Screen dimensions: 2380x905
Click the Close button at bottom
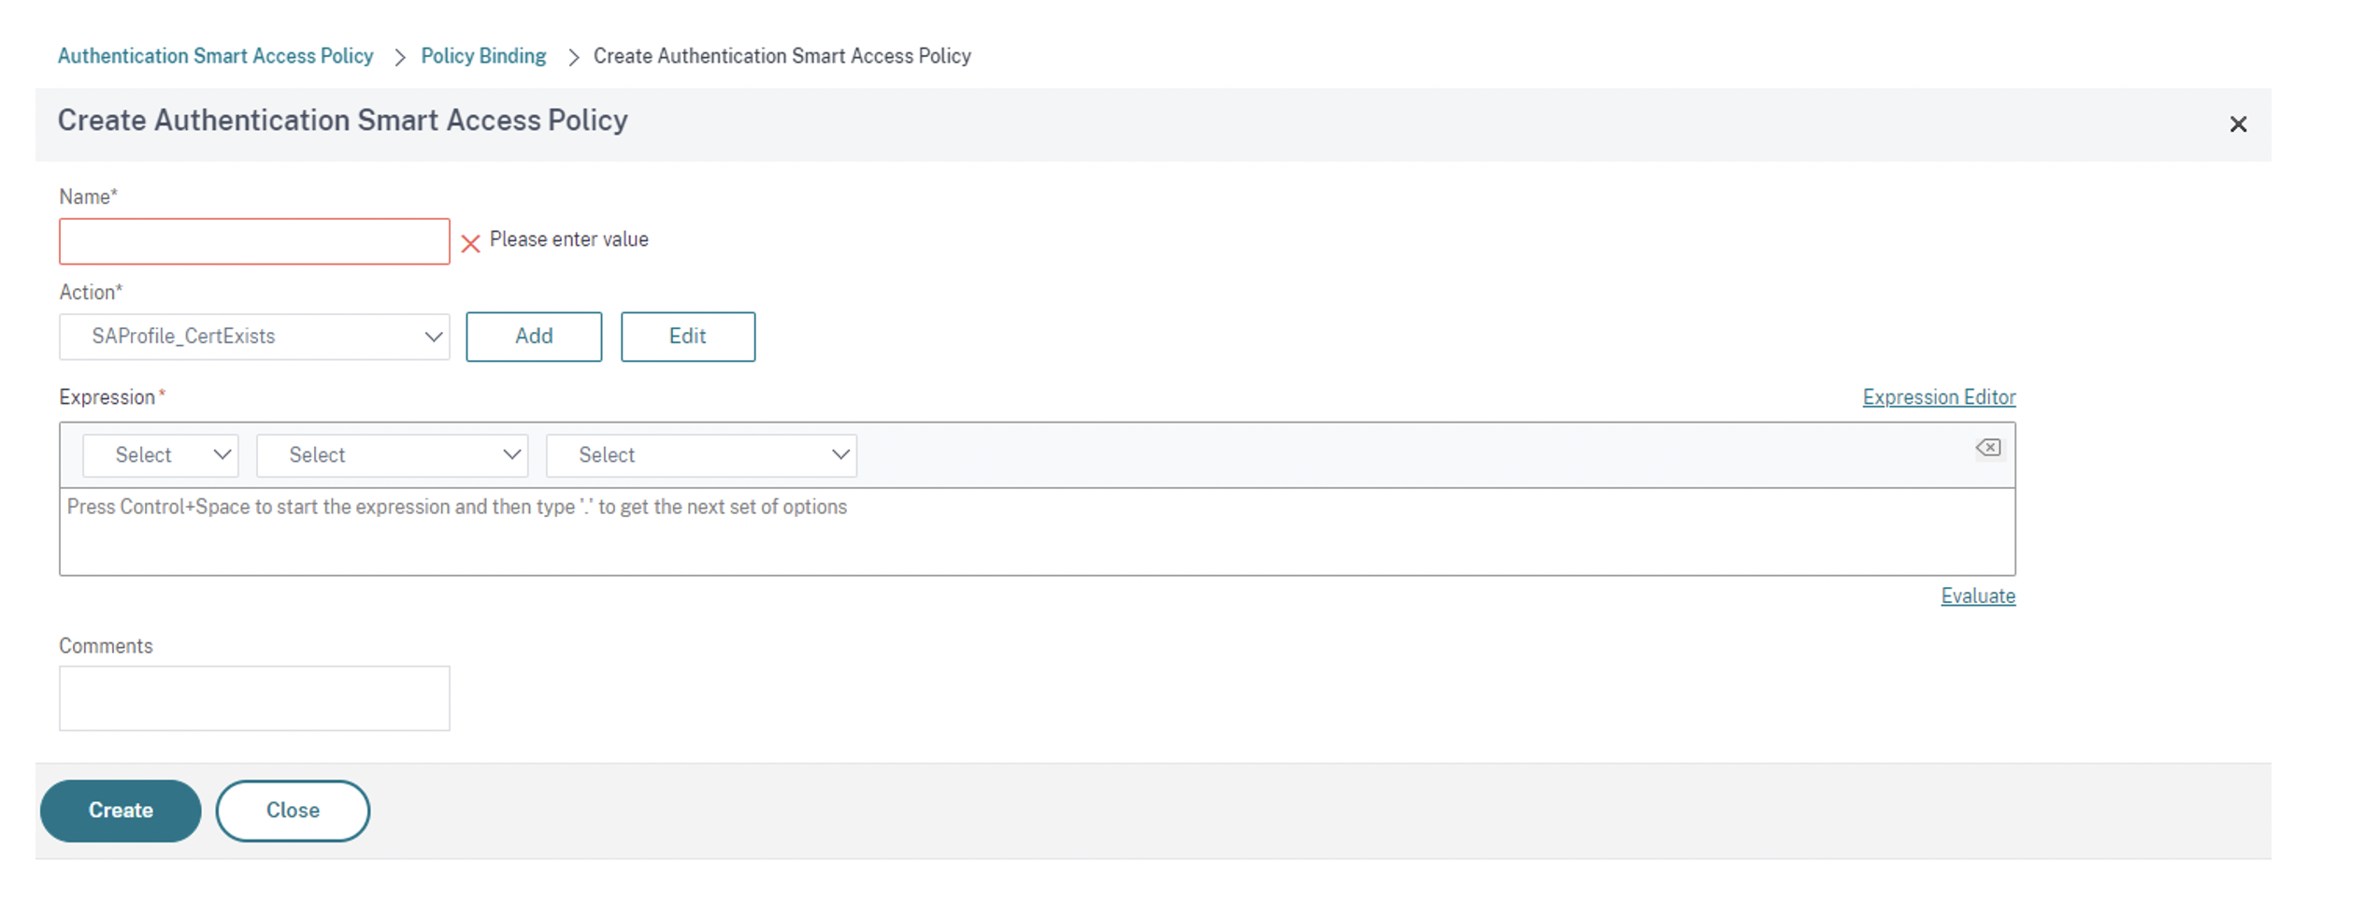pos(293,811)
